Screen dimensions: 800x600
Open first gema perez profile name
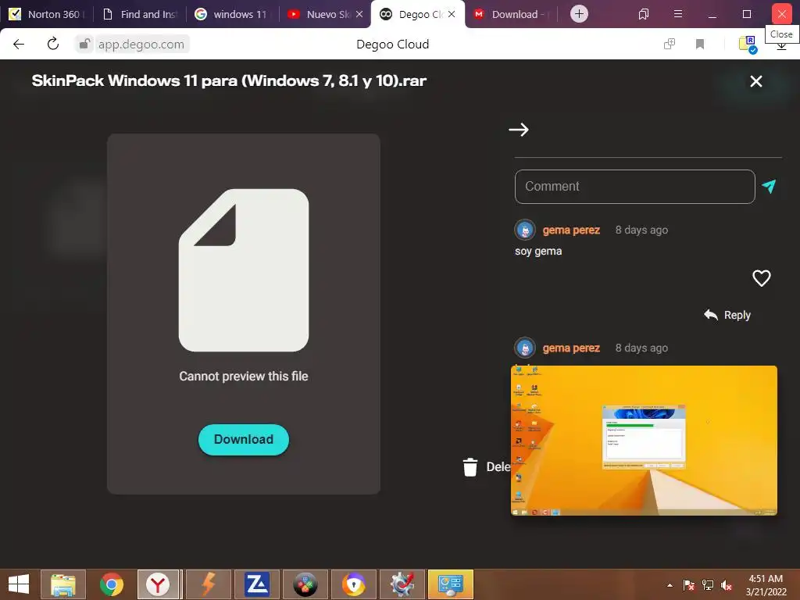(571, 230)
